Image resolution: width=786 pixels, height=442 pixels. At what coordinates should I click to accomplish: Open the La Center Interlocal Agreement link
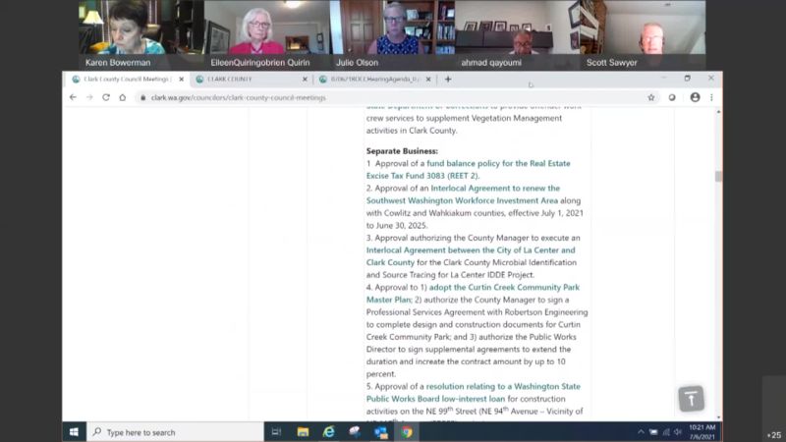pyautogui.click(x=470, y=250)
